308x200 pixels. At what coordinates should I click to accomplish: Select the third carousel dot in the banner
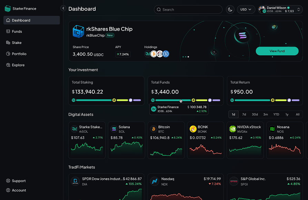188,57
